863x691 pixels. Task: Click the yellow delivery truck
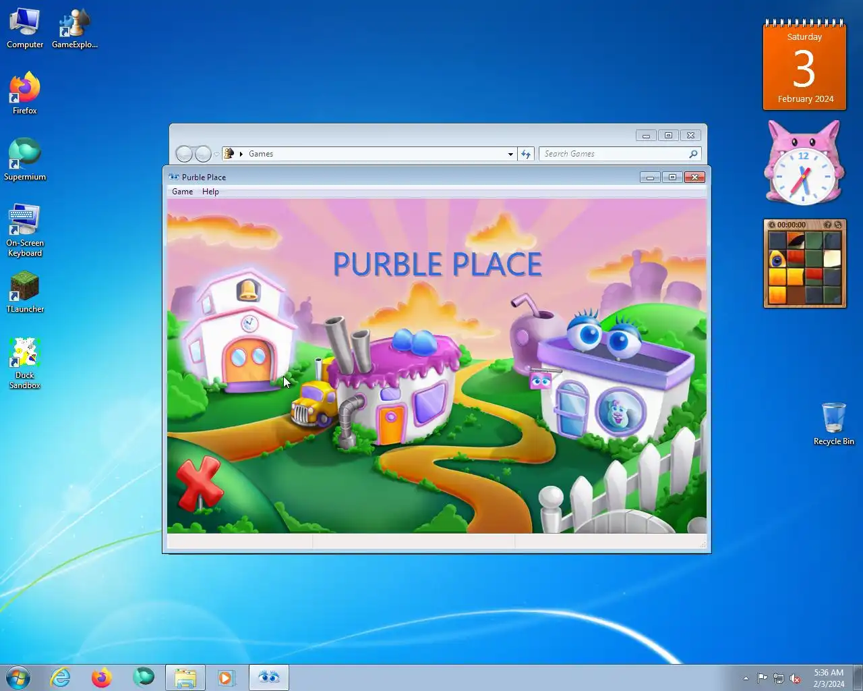pyautogui.click(x=314, y=403)
